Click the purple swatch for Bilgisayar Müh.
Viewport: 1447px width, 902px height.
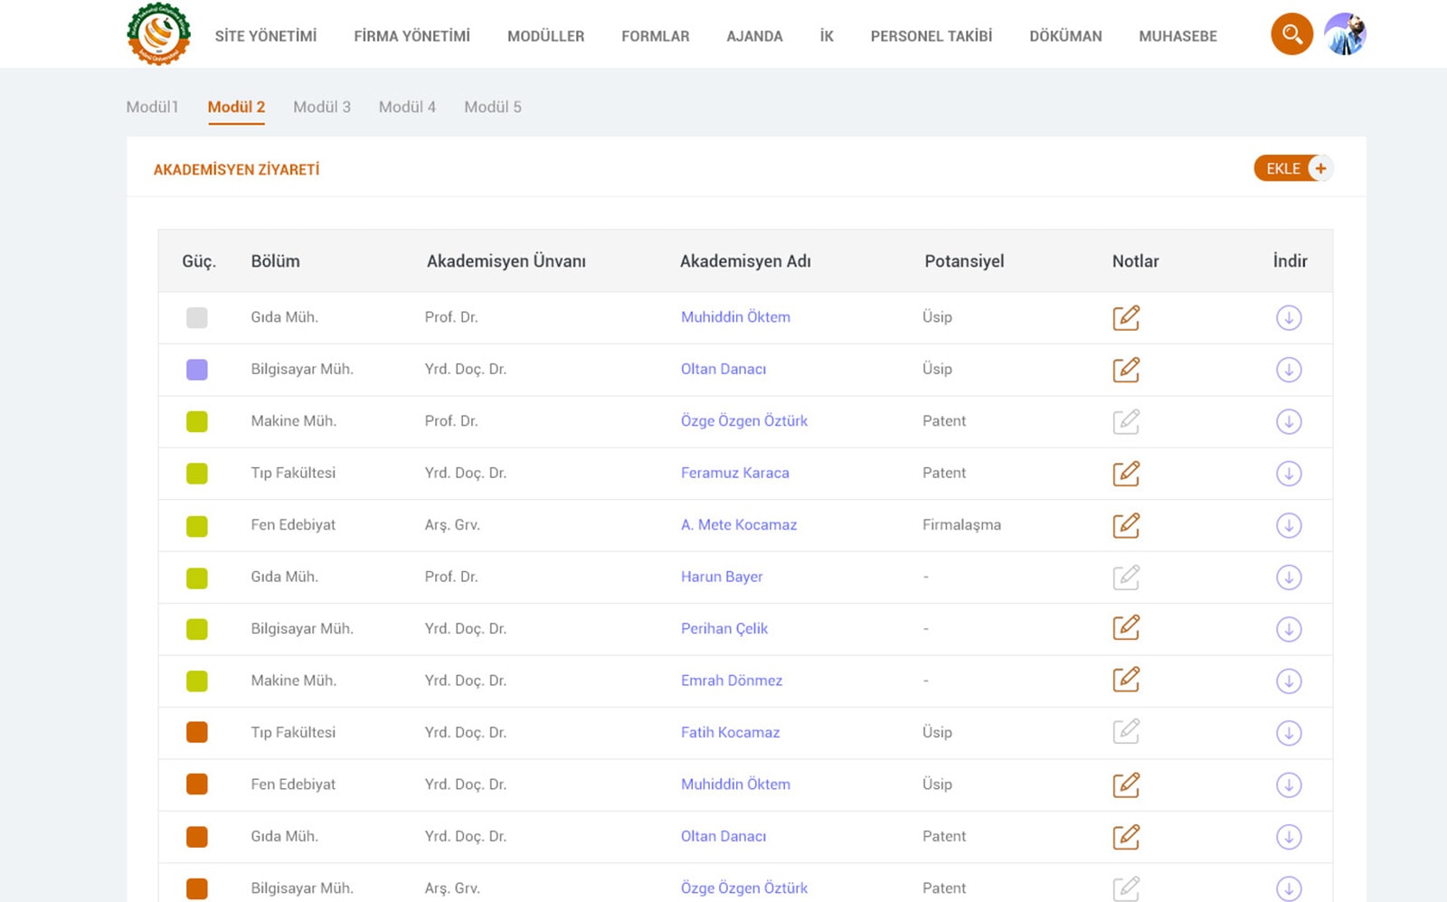pos(196,370)
